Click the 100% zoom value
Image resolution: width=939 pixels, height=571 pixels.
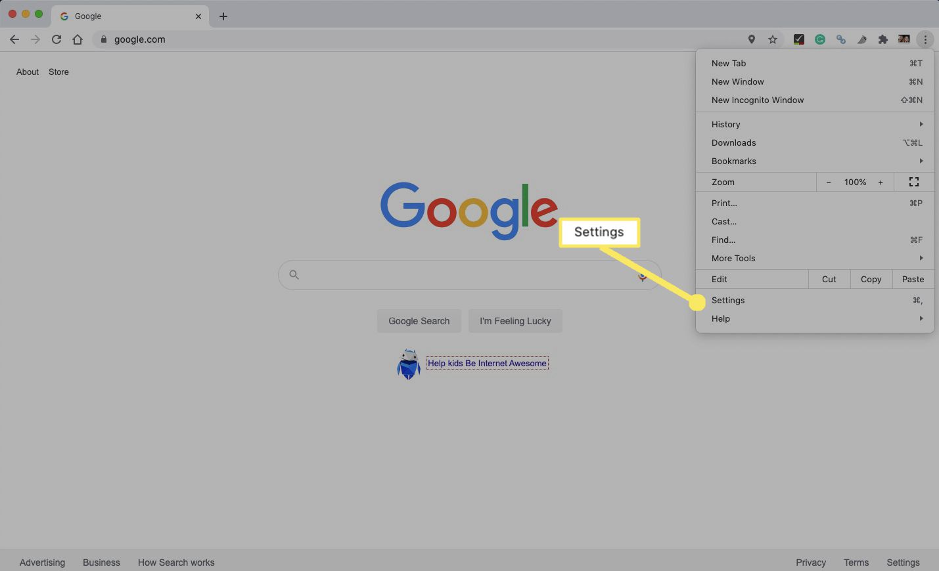855,182
